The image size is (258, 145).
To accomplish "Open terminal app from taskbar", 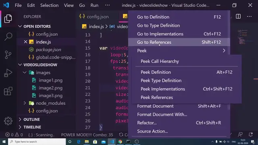I will coord(128,141).
